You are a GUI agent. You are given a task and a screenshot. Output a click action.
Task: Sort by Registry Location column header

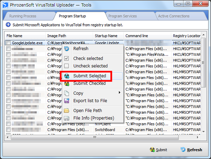186,36
